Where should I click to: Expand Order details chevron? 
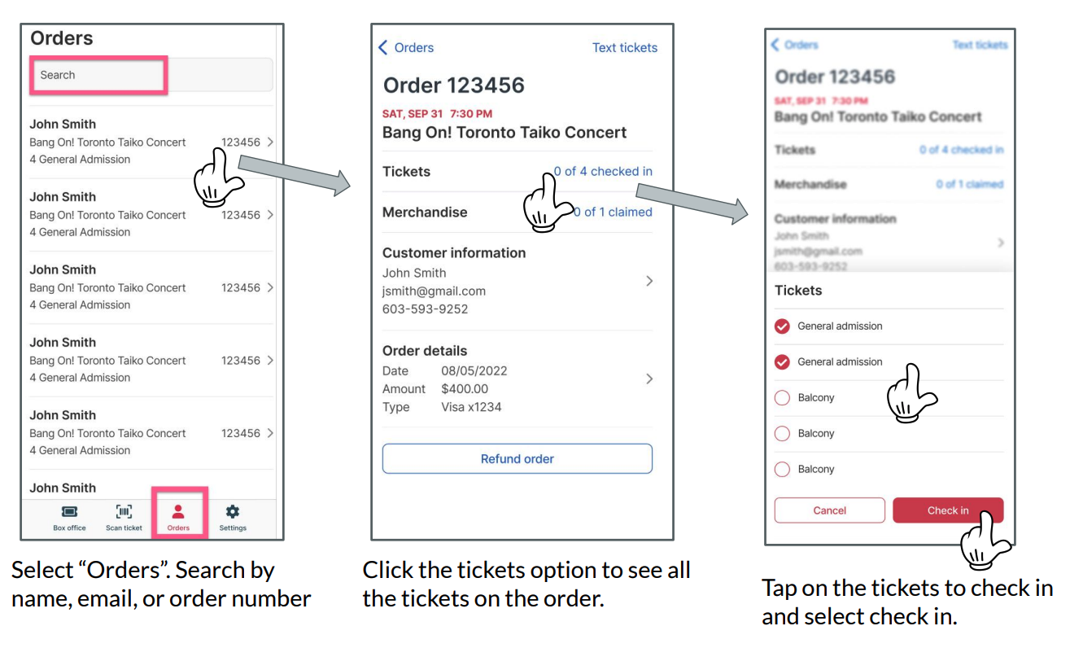tap(649, 379)
